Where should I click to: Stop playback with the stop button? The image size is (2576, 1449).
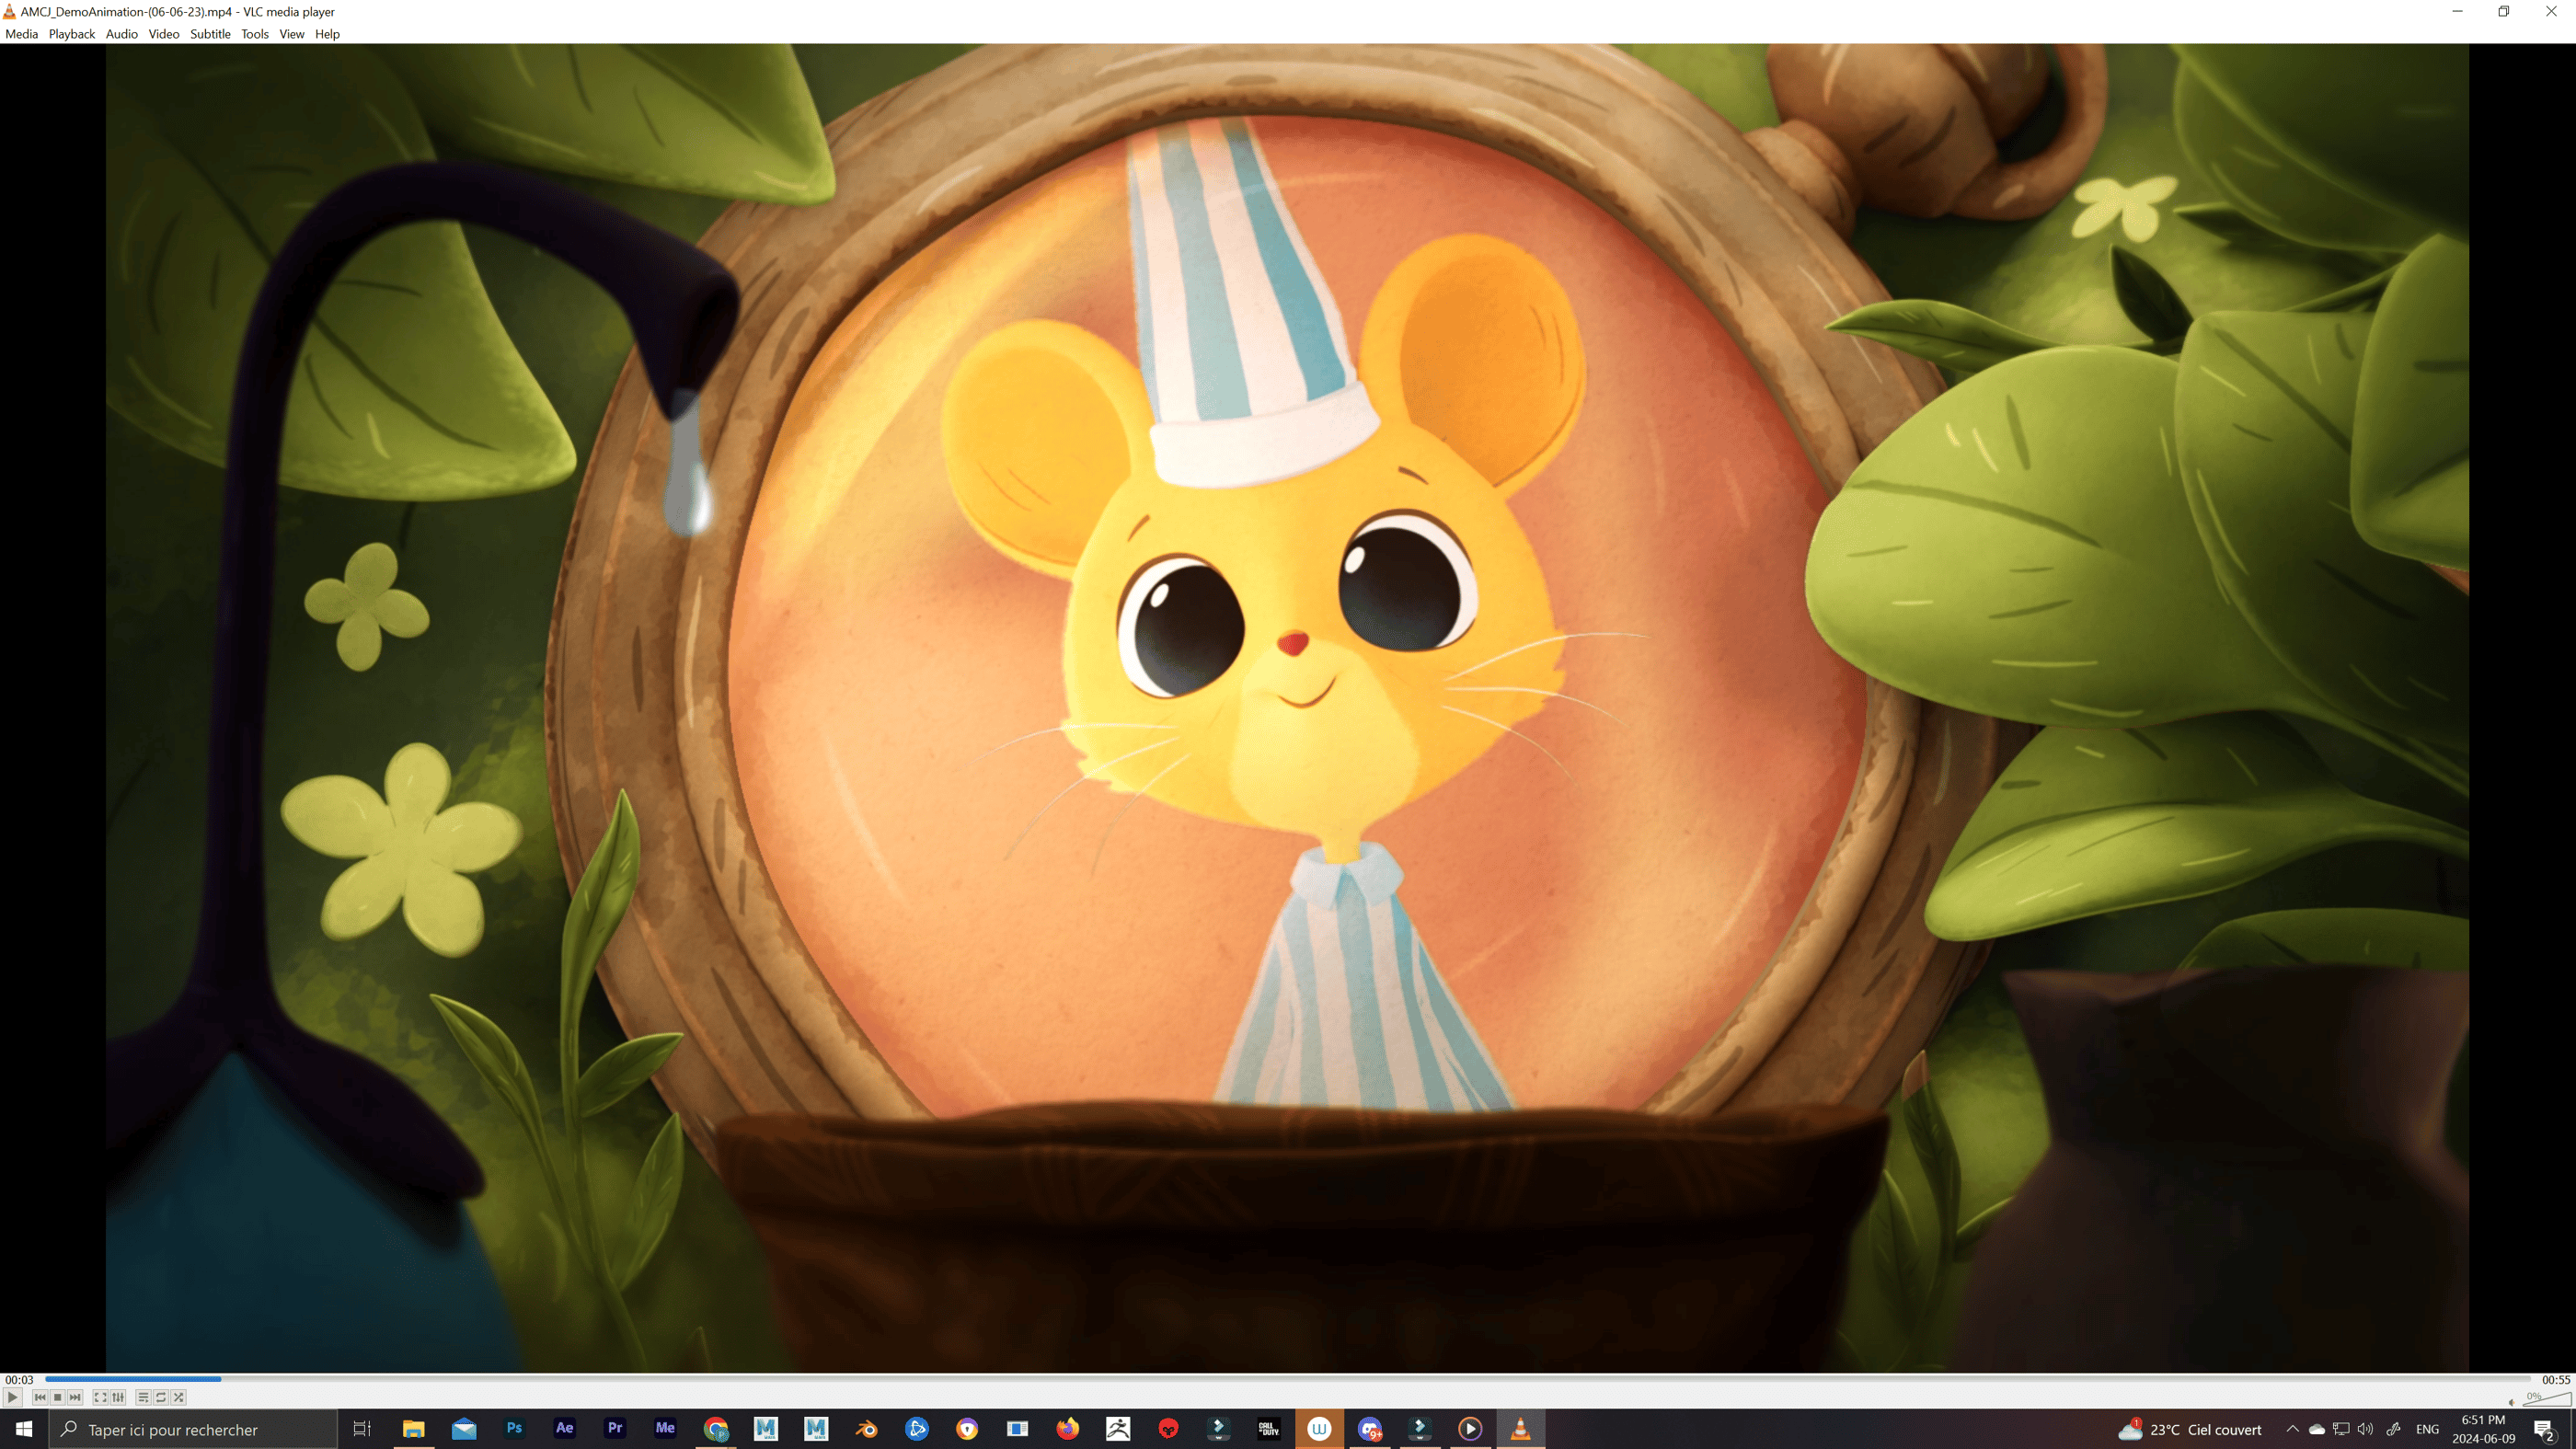point(58,1397)
